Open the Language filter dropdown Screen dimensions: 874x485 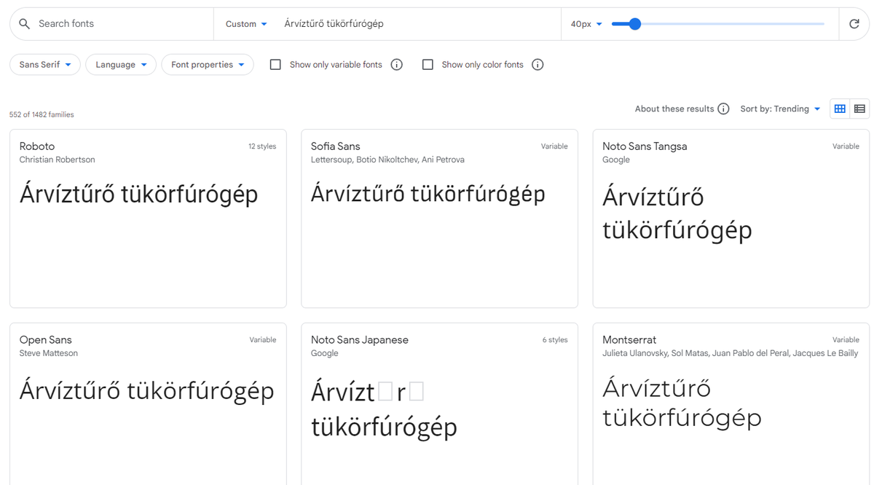(121, 64)
